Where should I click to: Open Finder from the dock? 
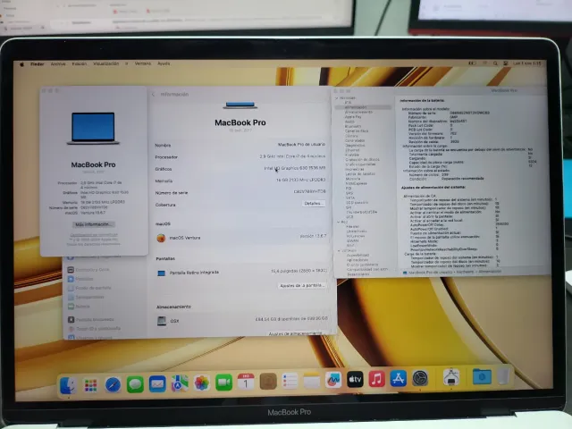pyautogui.click(x=69, y=384)
